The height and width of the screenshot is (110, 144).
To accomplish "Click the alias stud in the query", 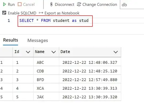I will 84,20.
